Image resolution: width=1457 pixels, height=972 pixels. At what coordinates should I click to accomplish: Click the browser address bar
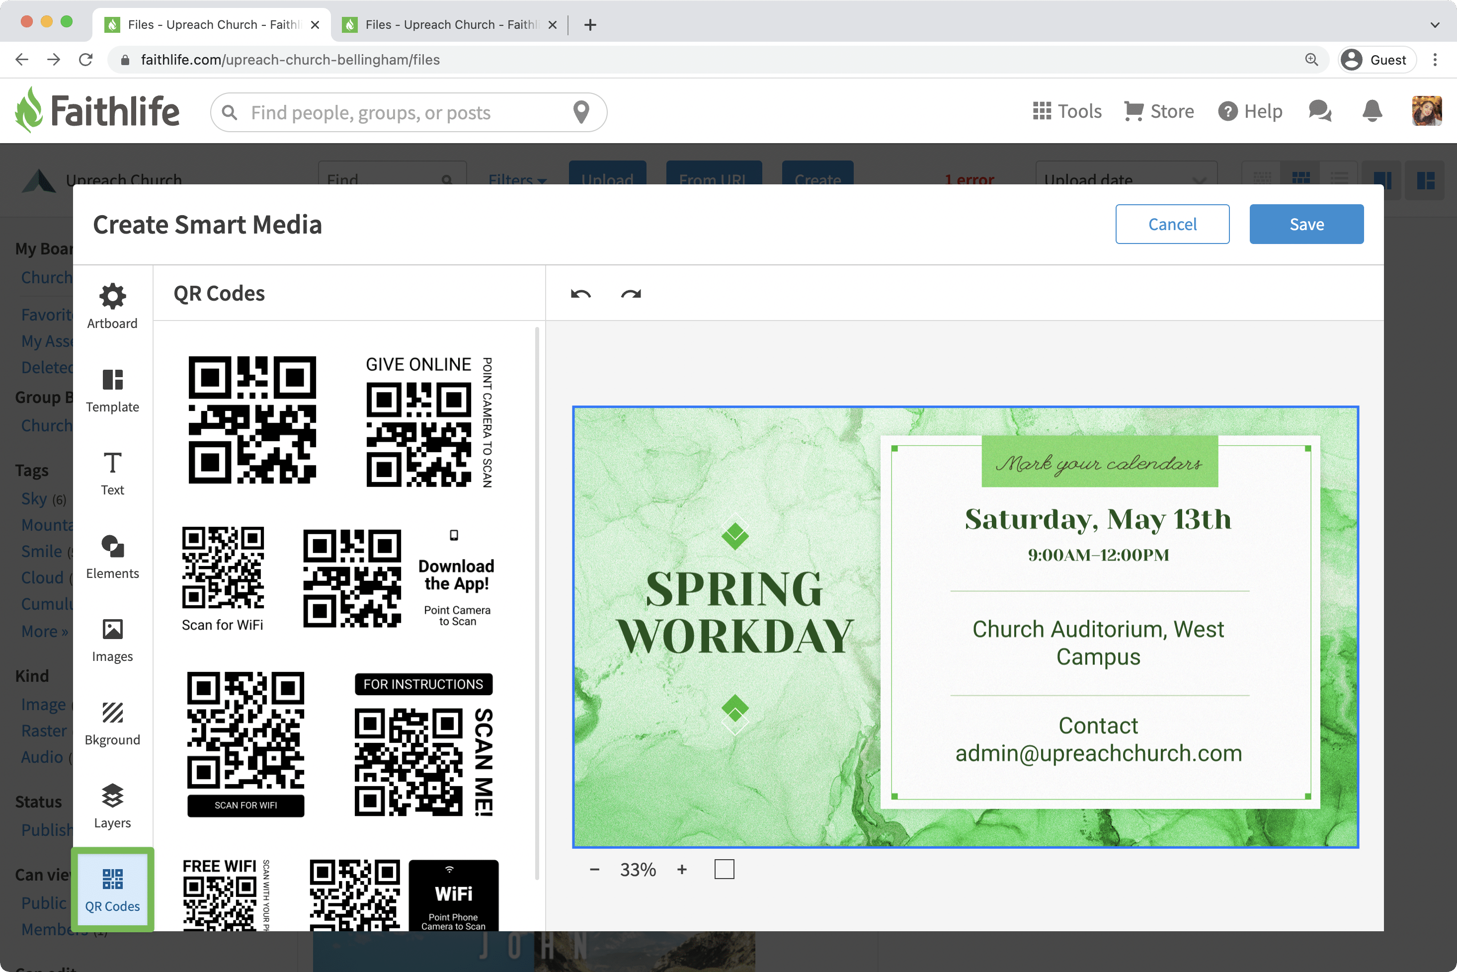[x=718, y=60]
